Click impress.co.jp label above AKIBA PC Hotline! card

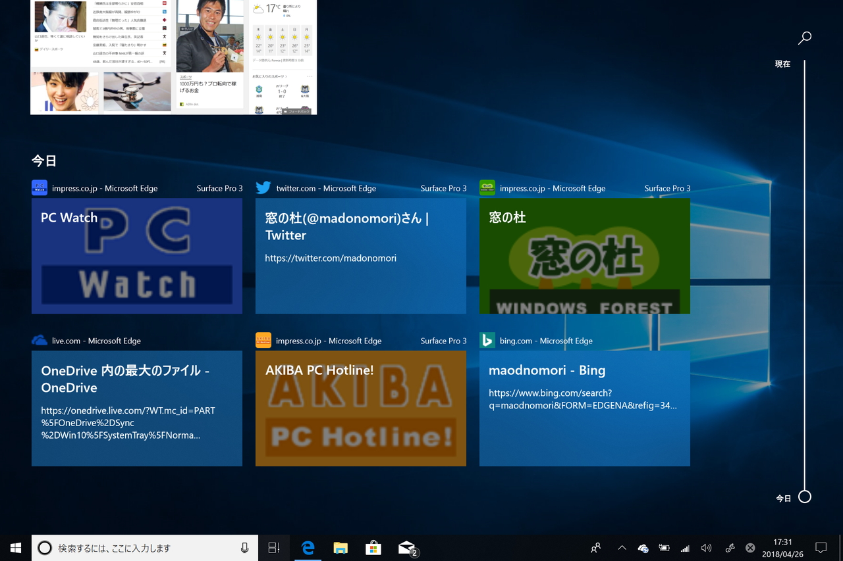point(329,341)
